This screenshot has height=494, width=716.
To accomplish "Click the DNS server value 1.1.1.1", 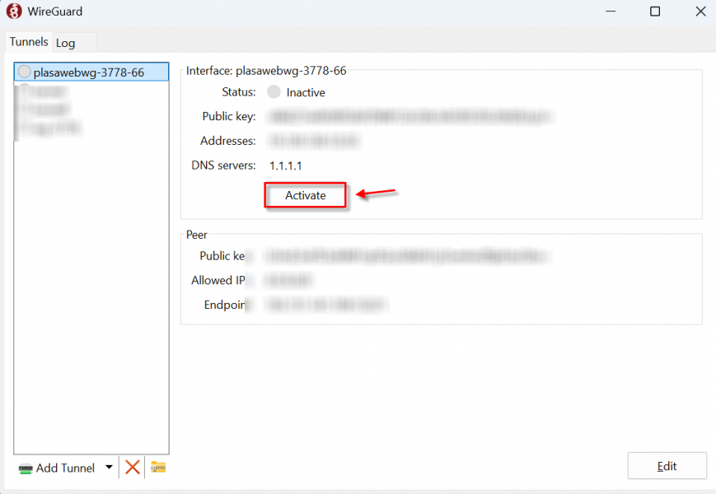I will click(285, 165).
